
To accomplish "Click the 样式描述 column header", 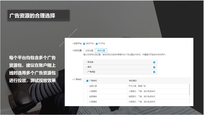I will click(133, 81).
